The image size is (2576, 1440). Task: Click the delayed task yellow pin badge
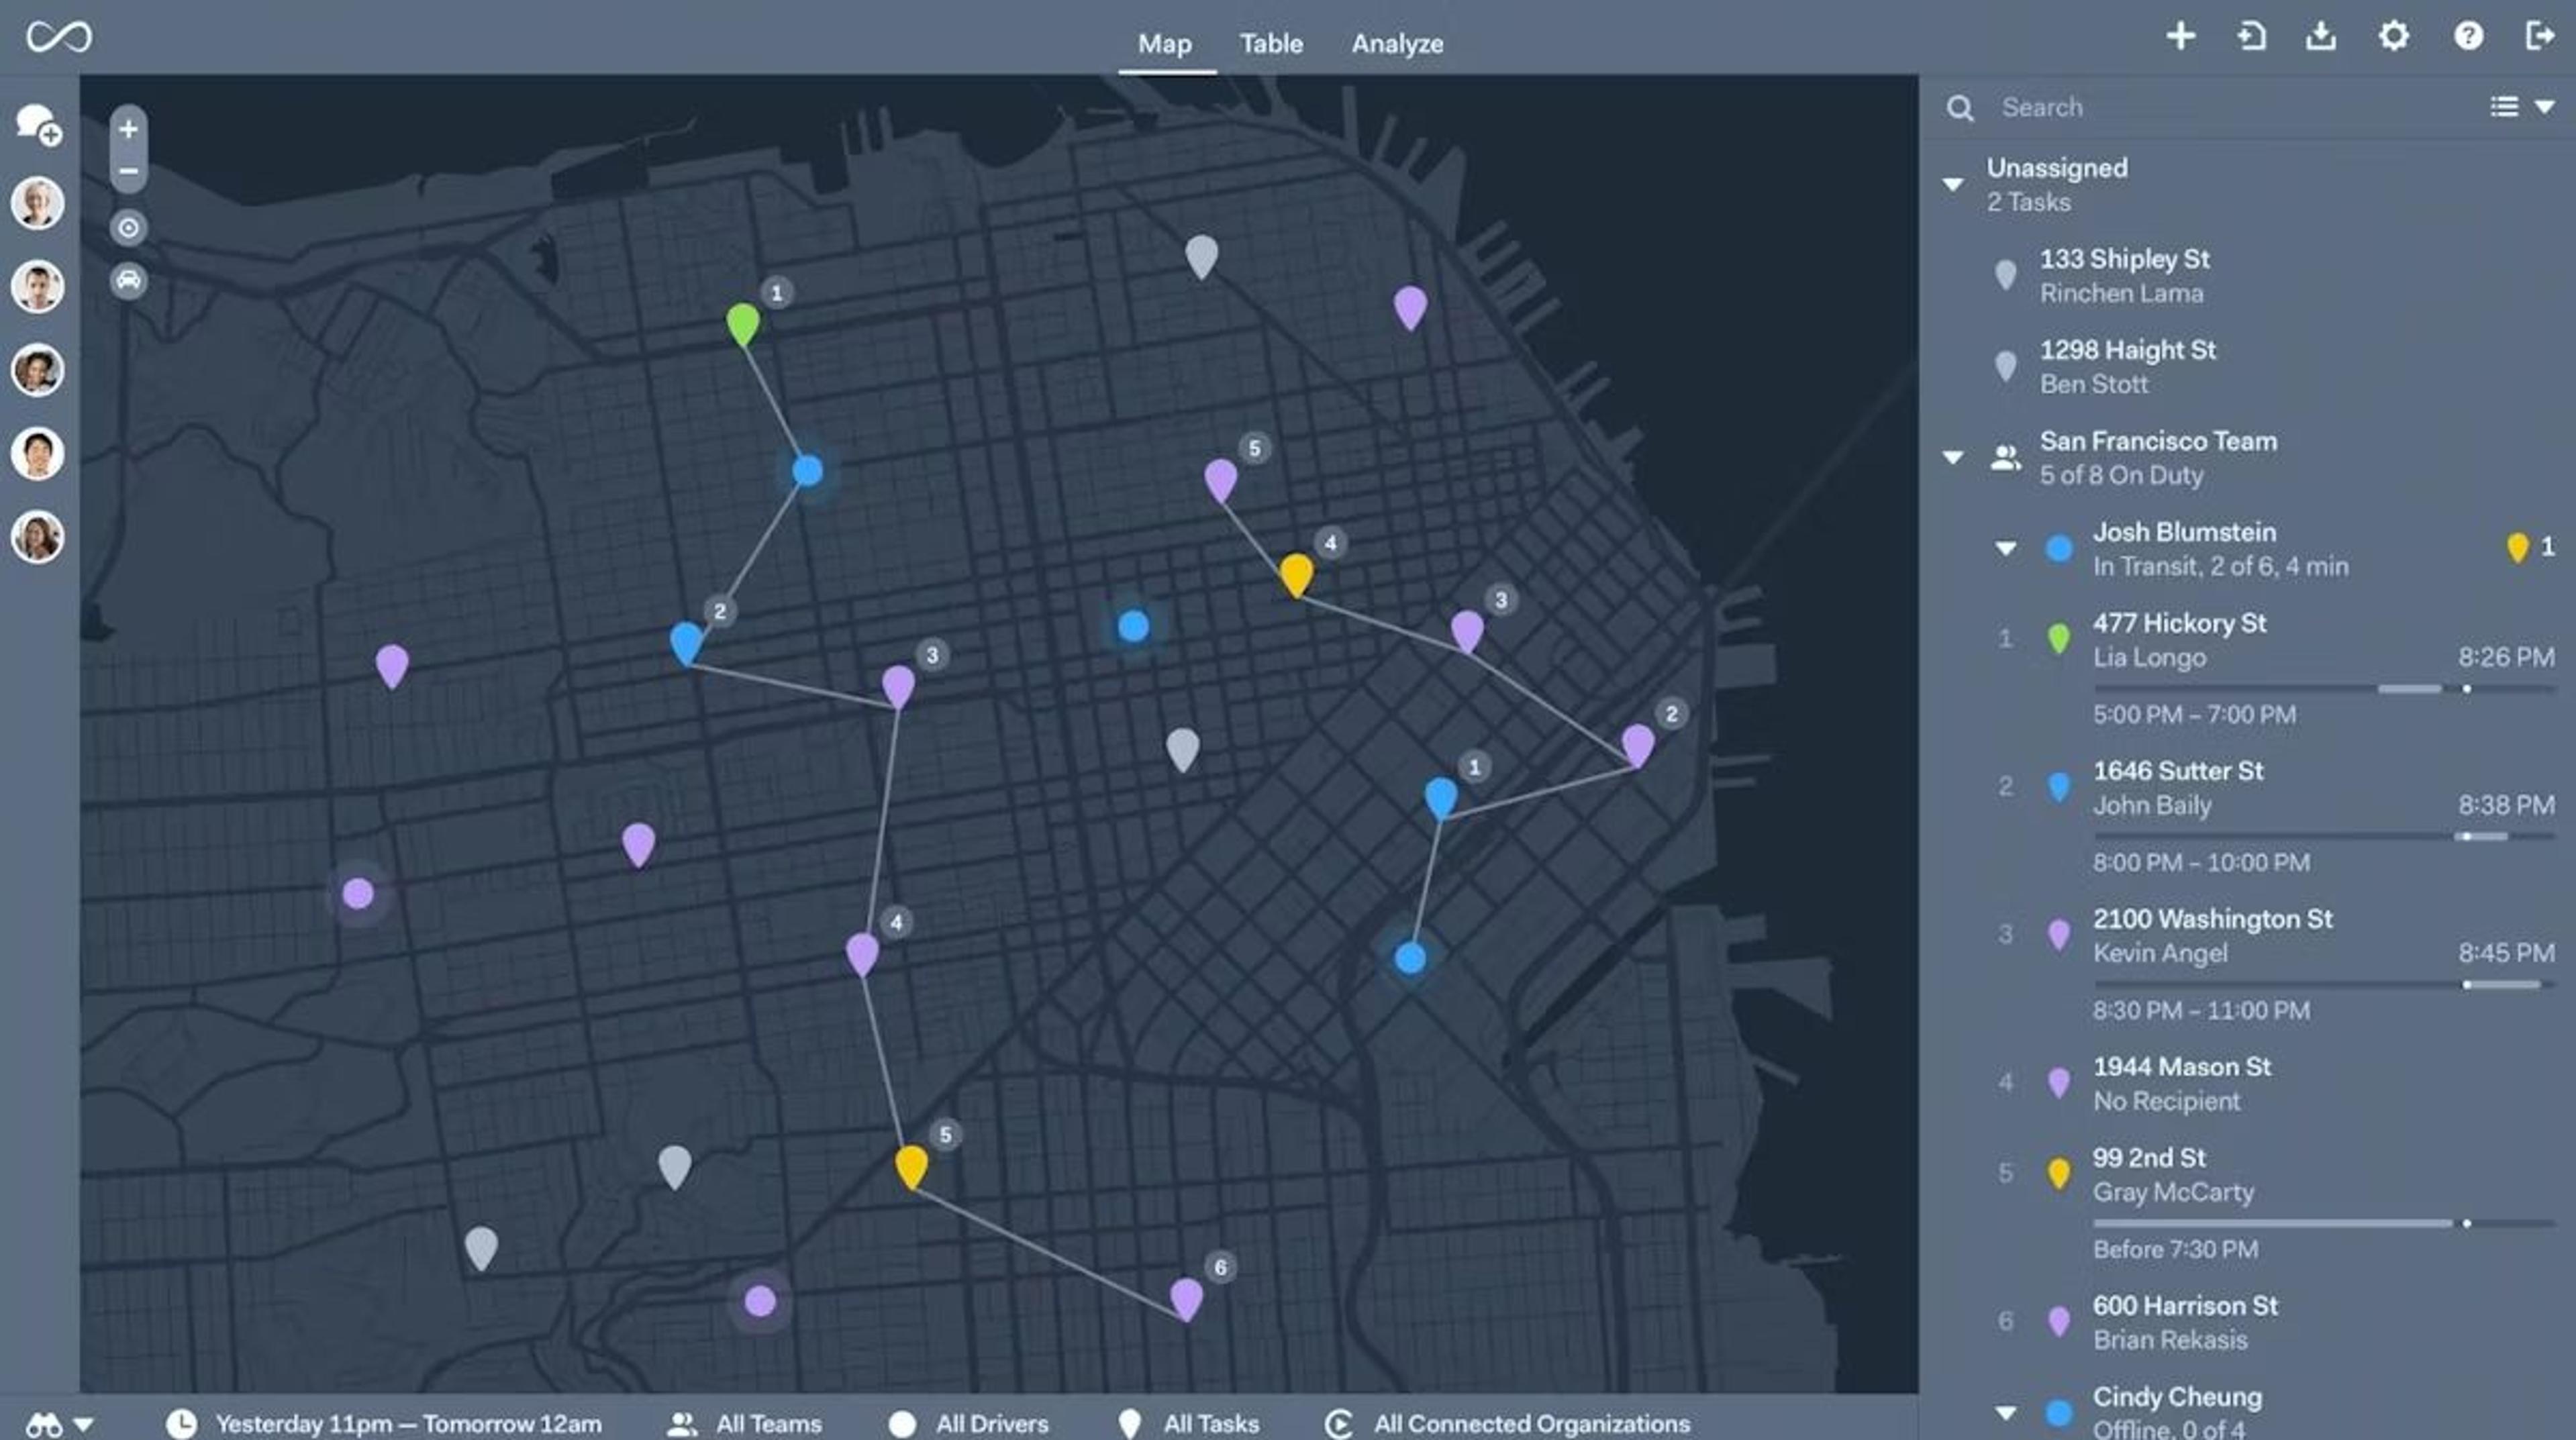[2517, 547]
